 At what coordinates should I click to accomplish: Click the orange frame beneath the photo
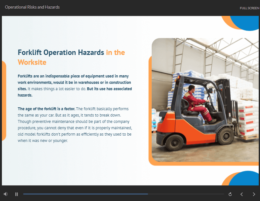204,164
